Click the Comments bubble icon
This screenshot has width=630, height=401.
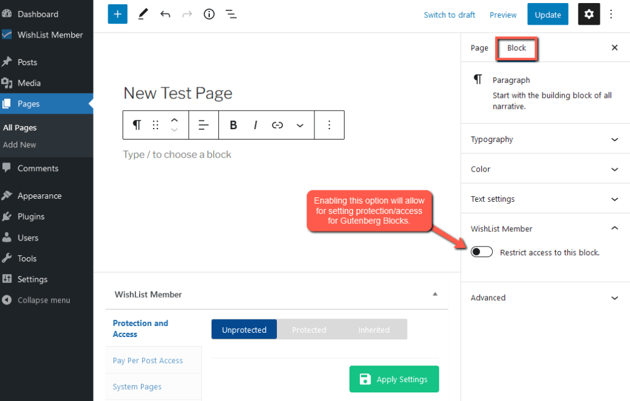click(7, 167)
